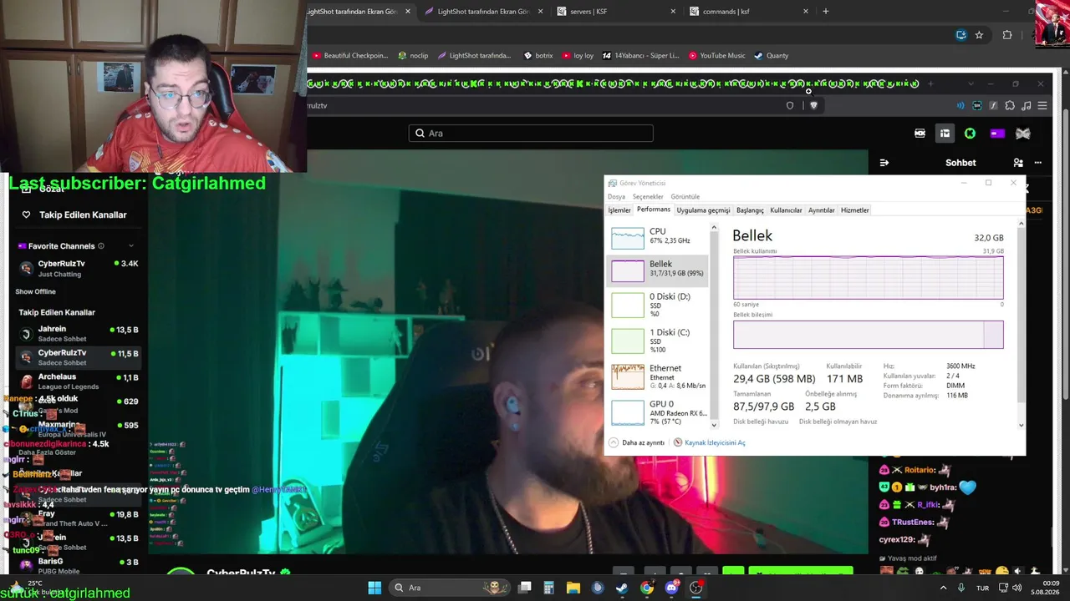The width and height of the screenshot is (1070, 601).
Task: Click the network icon in system tray
Action: pyautogui.click(x=1001, y=588)
